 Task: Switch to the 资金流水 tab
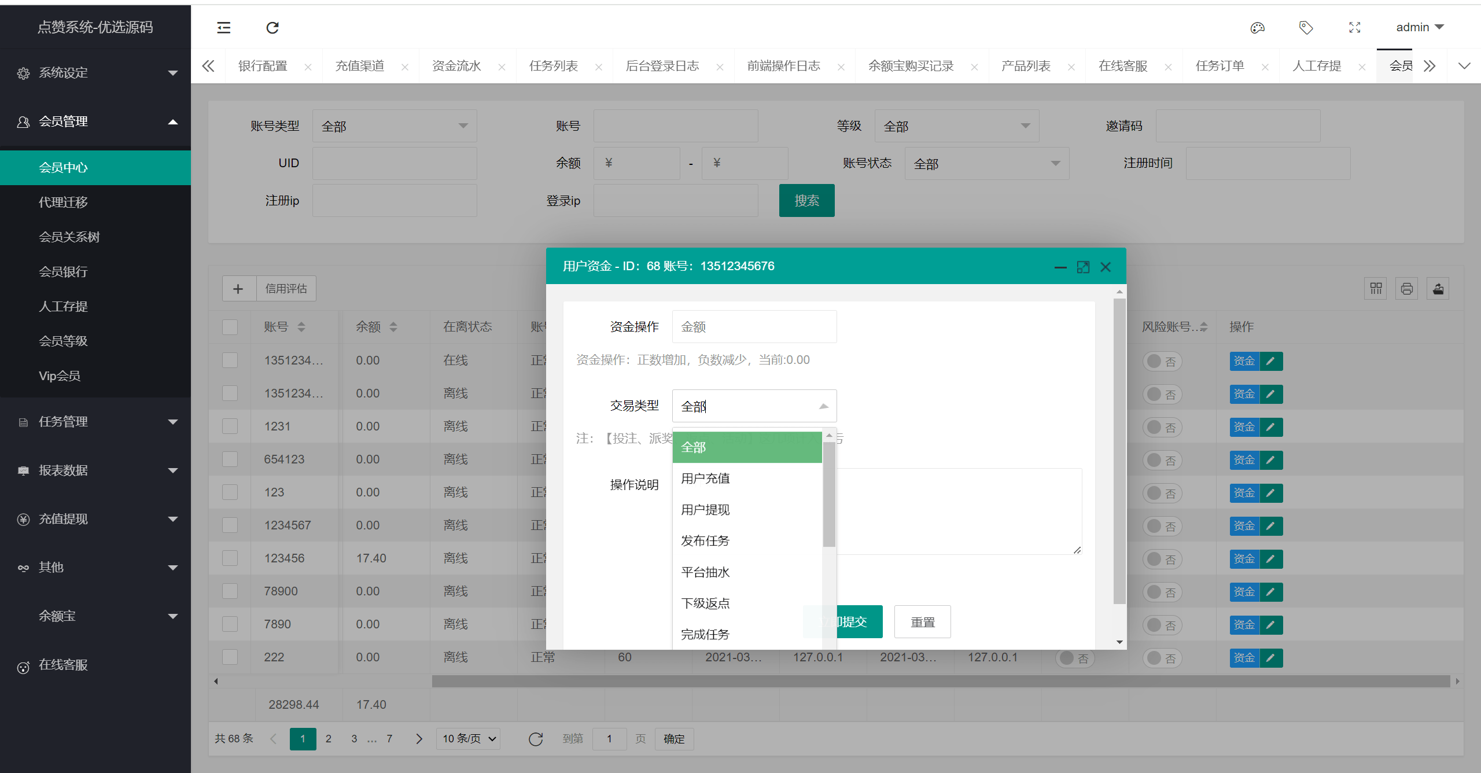click(456, 66)
